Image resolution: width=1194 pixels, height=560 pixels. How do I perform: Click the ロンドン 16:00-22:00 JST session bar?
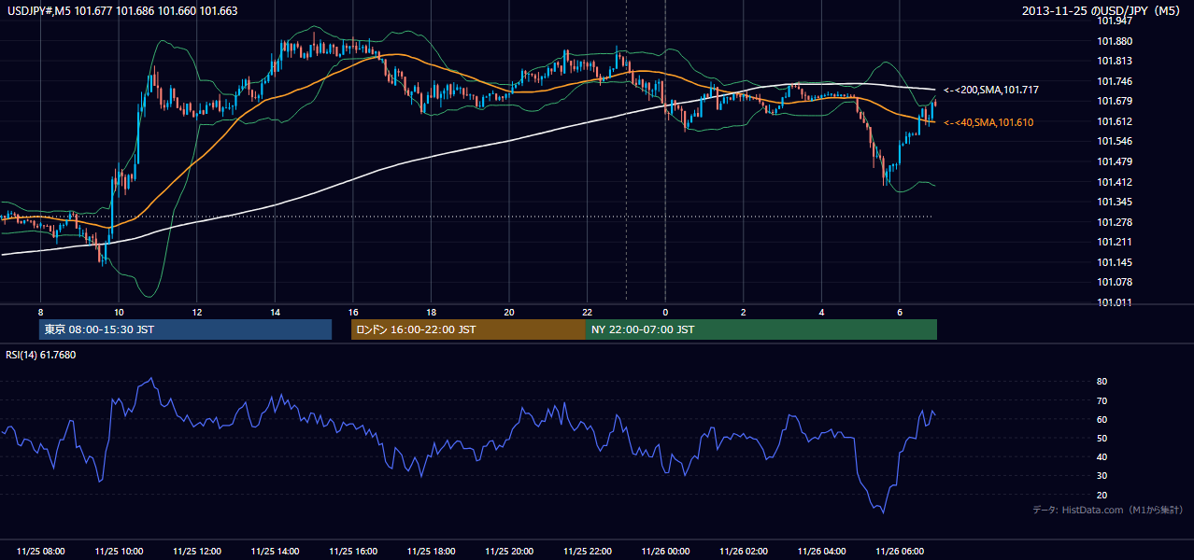pos(468,329)
